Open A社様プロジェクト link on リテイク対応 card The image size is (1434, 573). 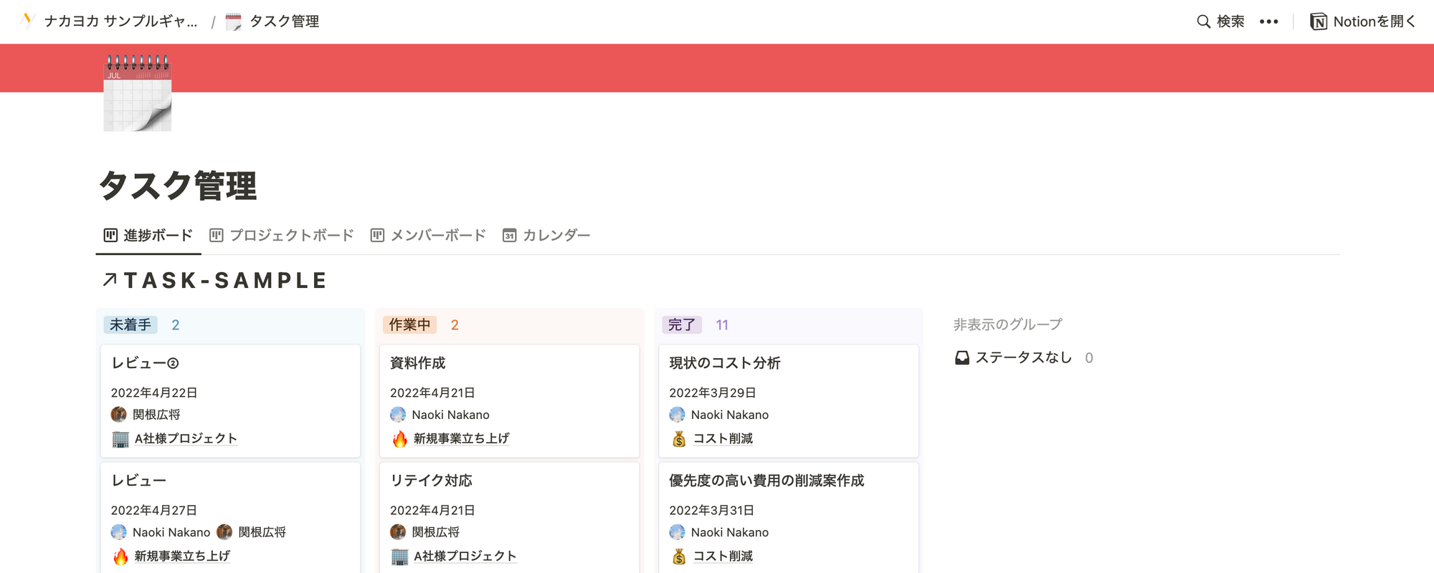click(465, 556)
